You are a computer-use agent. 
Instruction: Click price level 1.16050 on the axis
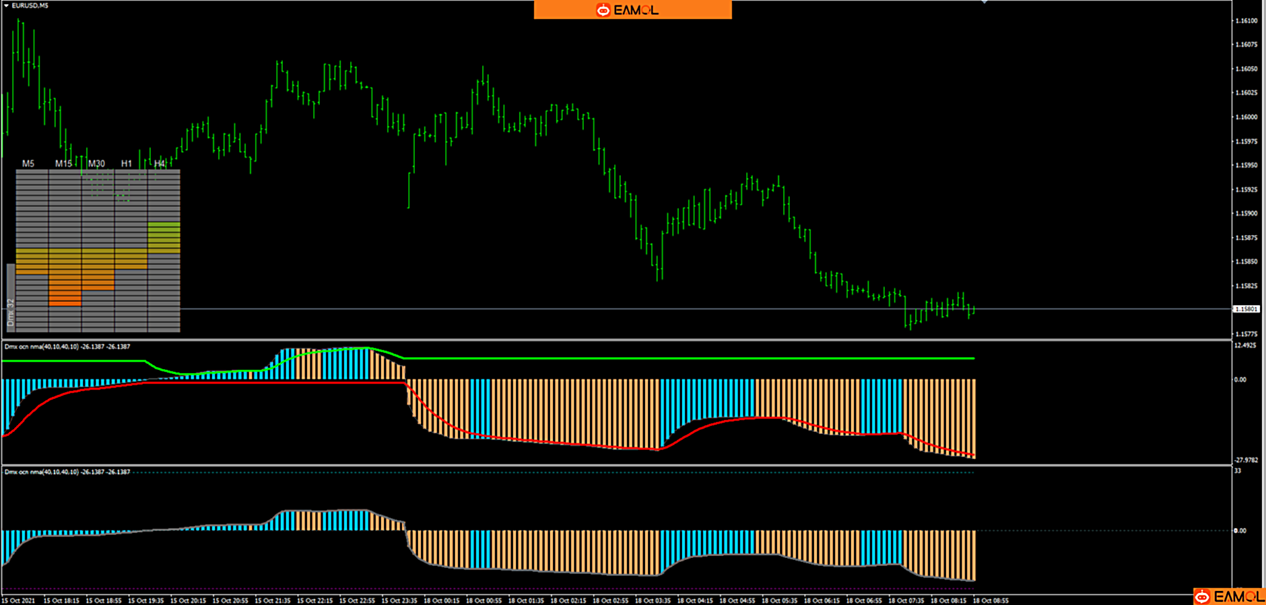(x=1246, y=69)
